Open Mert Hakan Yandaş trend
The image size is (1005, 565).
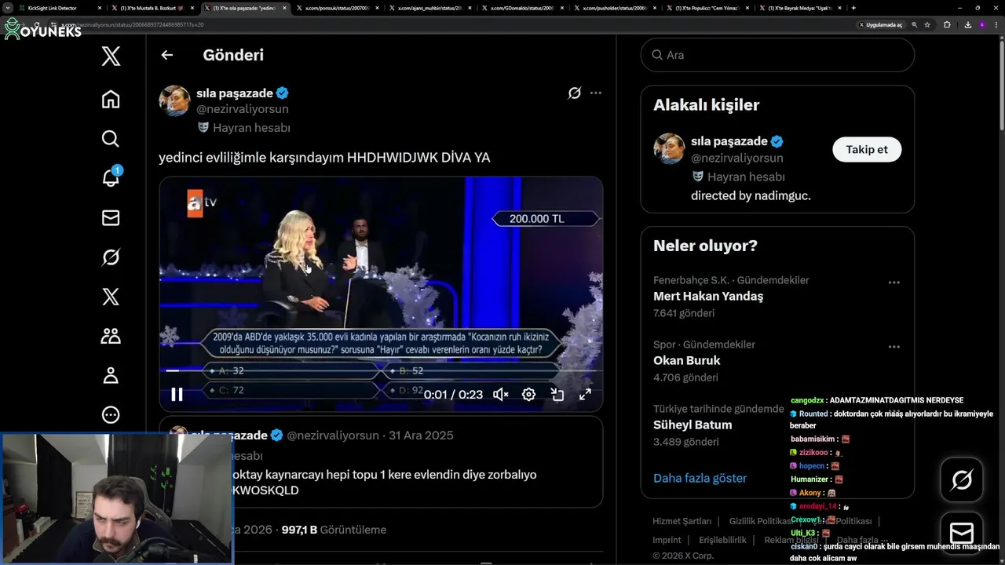708,297
